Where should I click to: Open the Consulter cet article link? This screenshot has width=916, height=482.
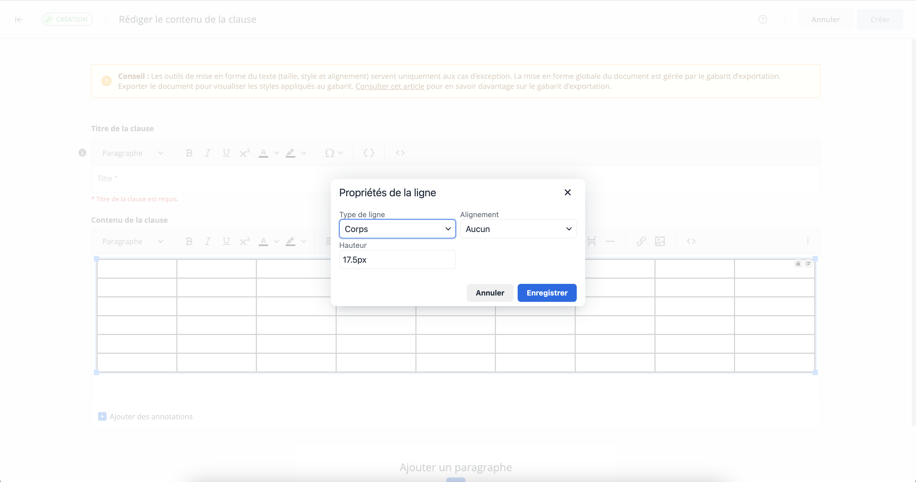click(x=389, y=86)
